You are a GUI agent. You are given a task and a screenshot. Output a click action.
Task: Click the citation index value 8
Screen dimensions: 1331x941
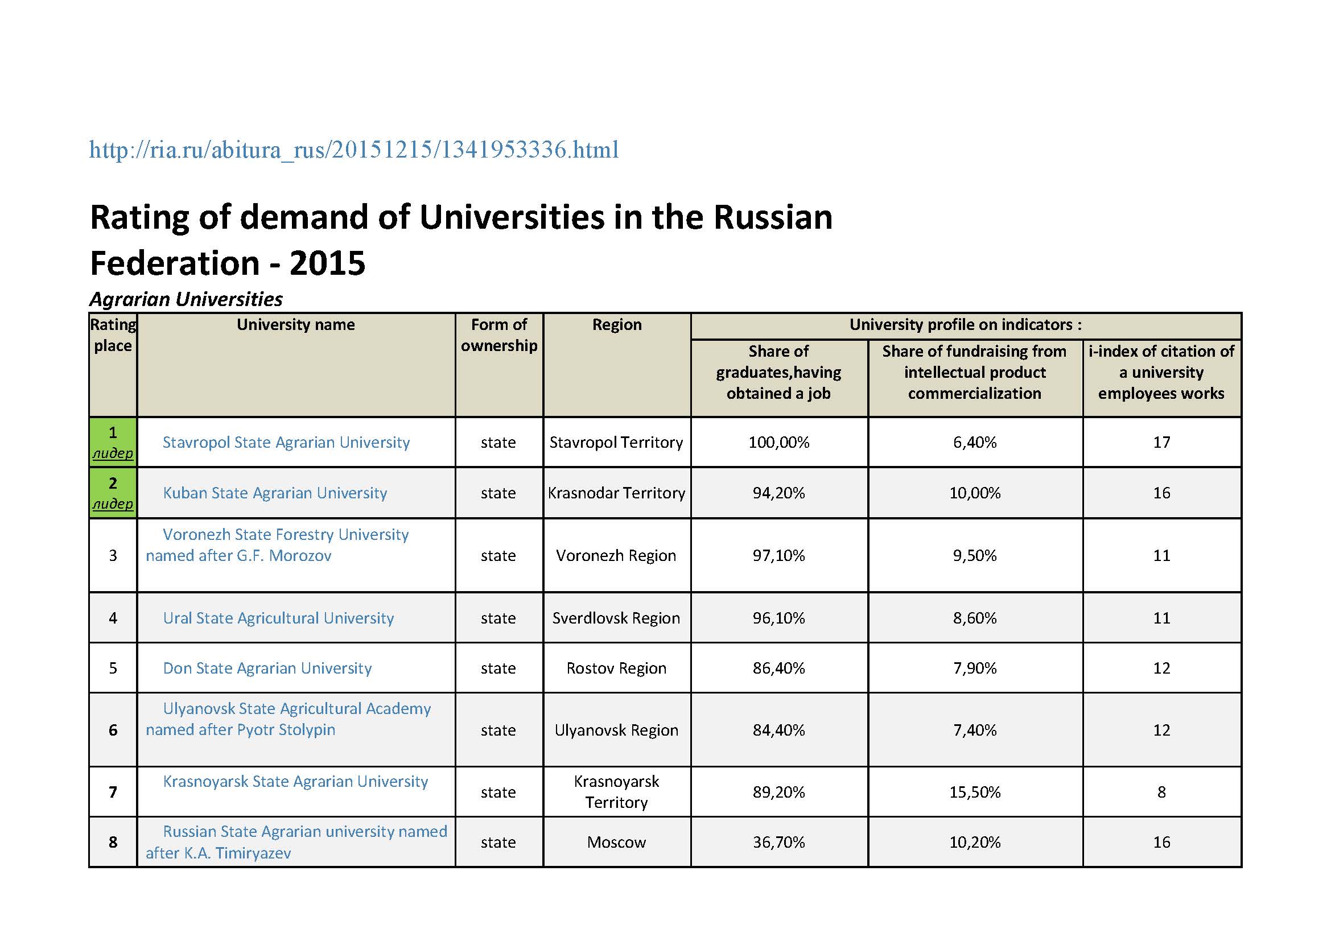pyautogui.click(x=1162, y=792)
